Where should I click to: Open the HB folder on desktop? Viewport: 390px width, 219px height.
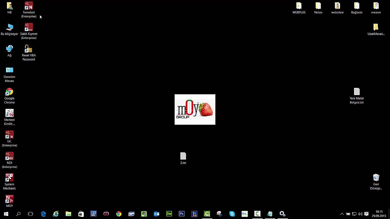tap(9, 8)
